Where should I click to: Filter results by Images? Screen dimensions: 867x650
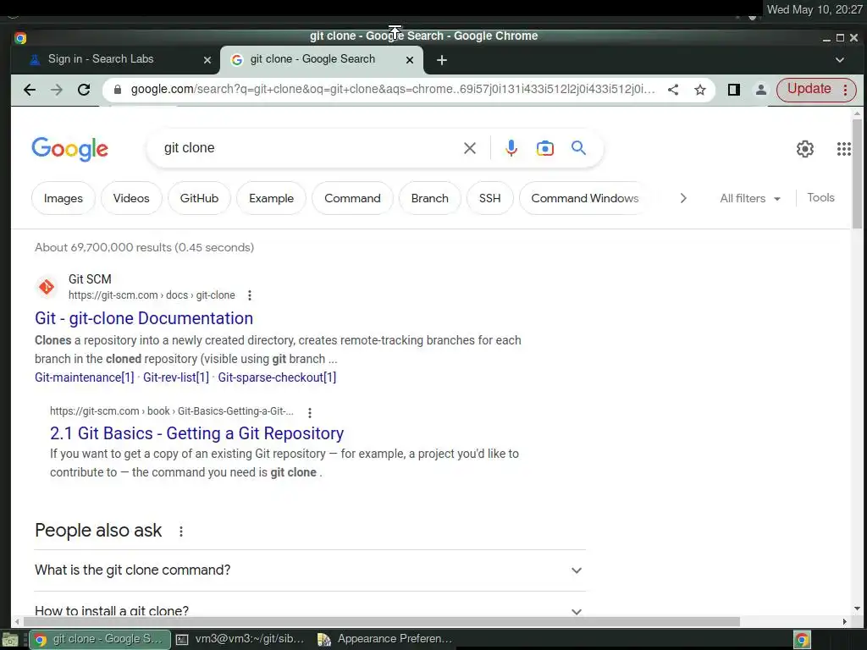(63, 198)
